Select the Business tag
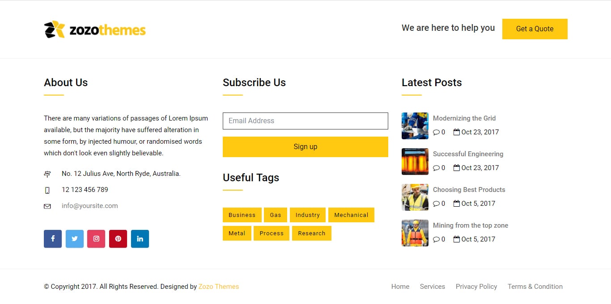This screenshot has width=611, height=304. [242, 215]
